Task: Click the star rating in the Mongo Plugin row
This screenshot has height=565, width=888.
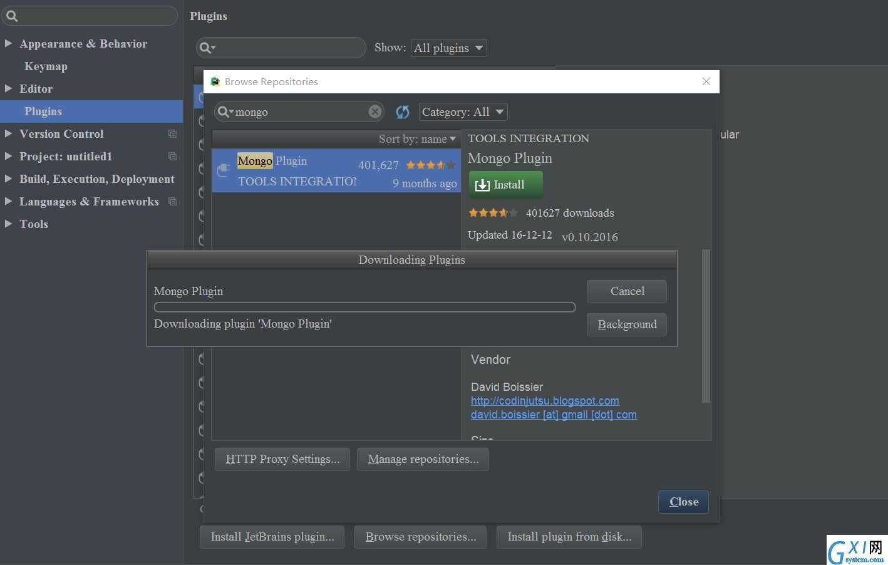Action: coord(431,165)
